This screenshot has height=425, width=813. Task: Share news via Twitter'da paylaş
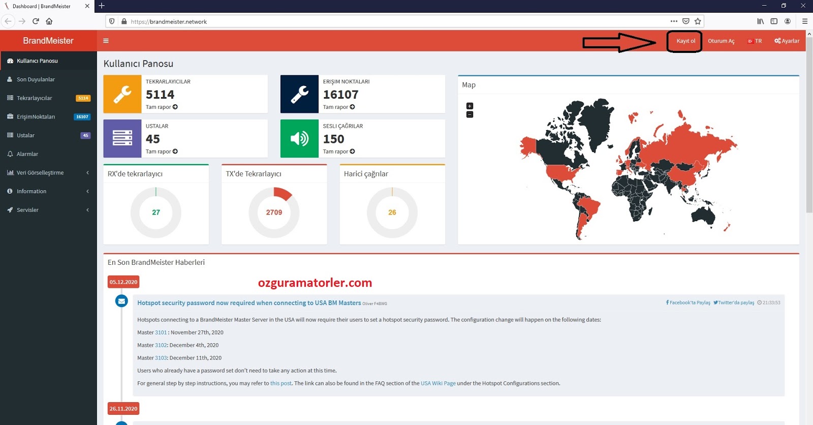click(x=734, y=302)
